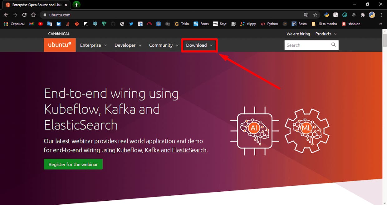The width and height of the screenshot is (387, 205).
Task: Open the Google Translate bookmark
Action: (x=50, y=24)
